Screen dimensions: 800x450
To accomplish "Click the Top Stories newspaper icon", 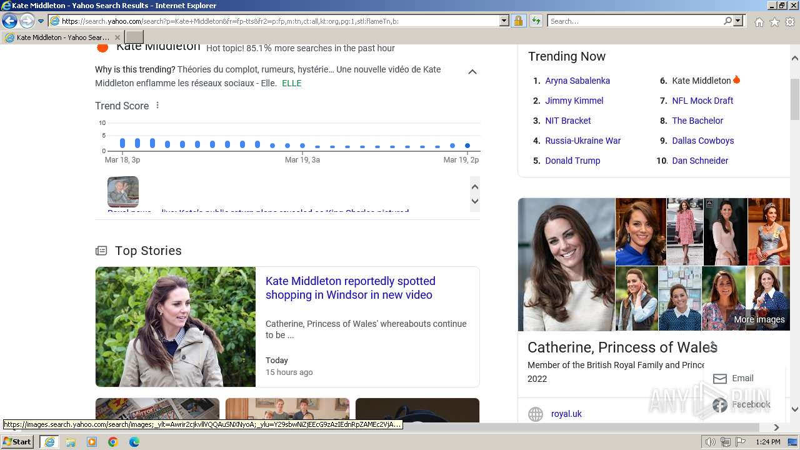I will (101, 251).
